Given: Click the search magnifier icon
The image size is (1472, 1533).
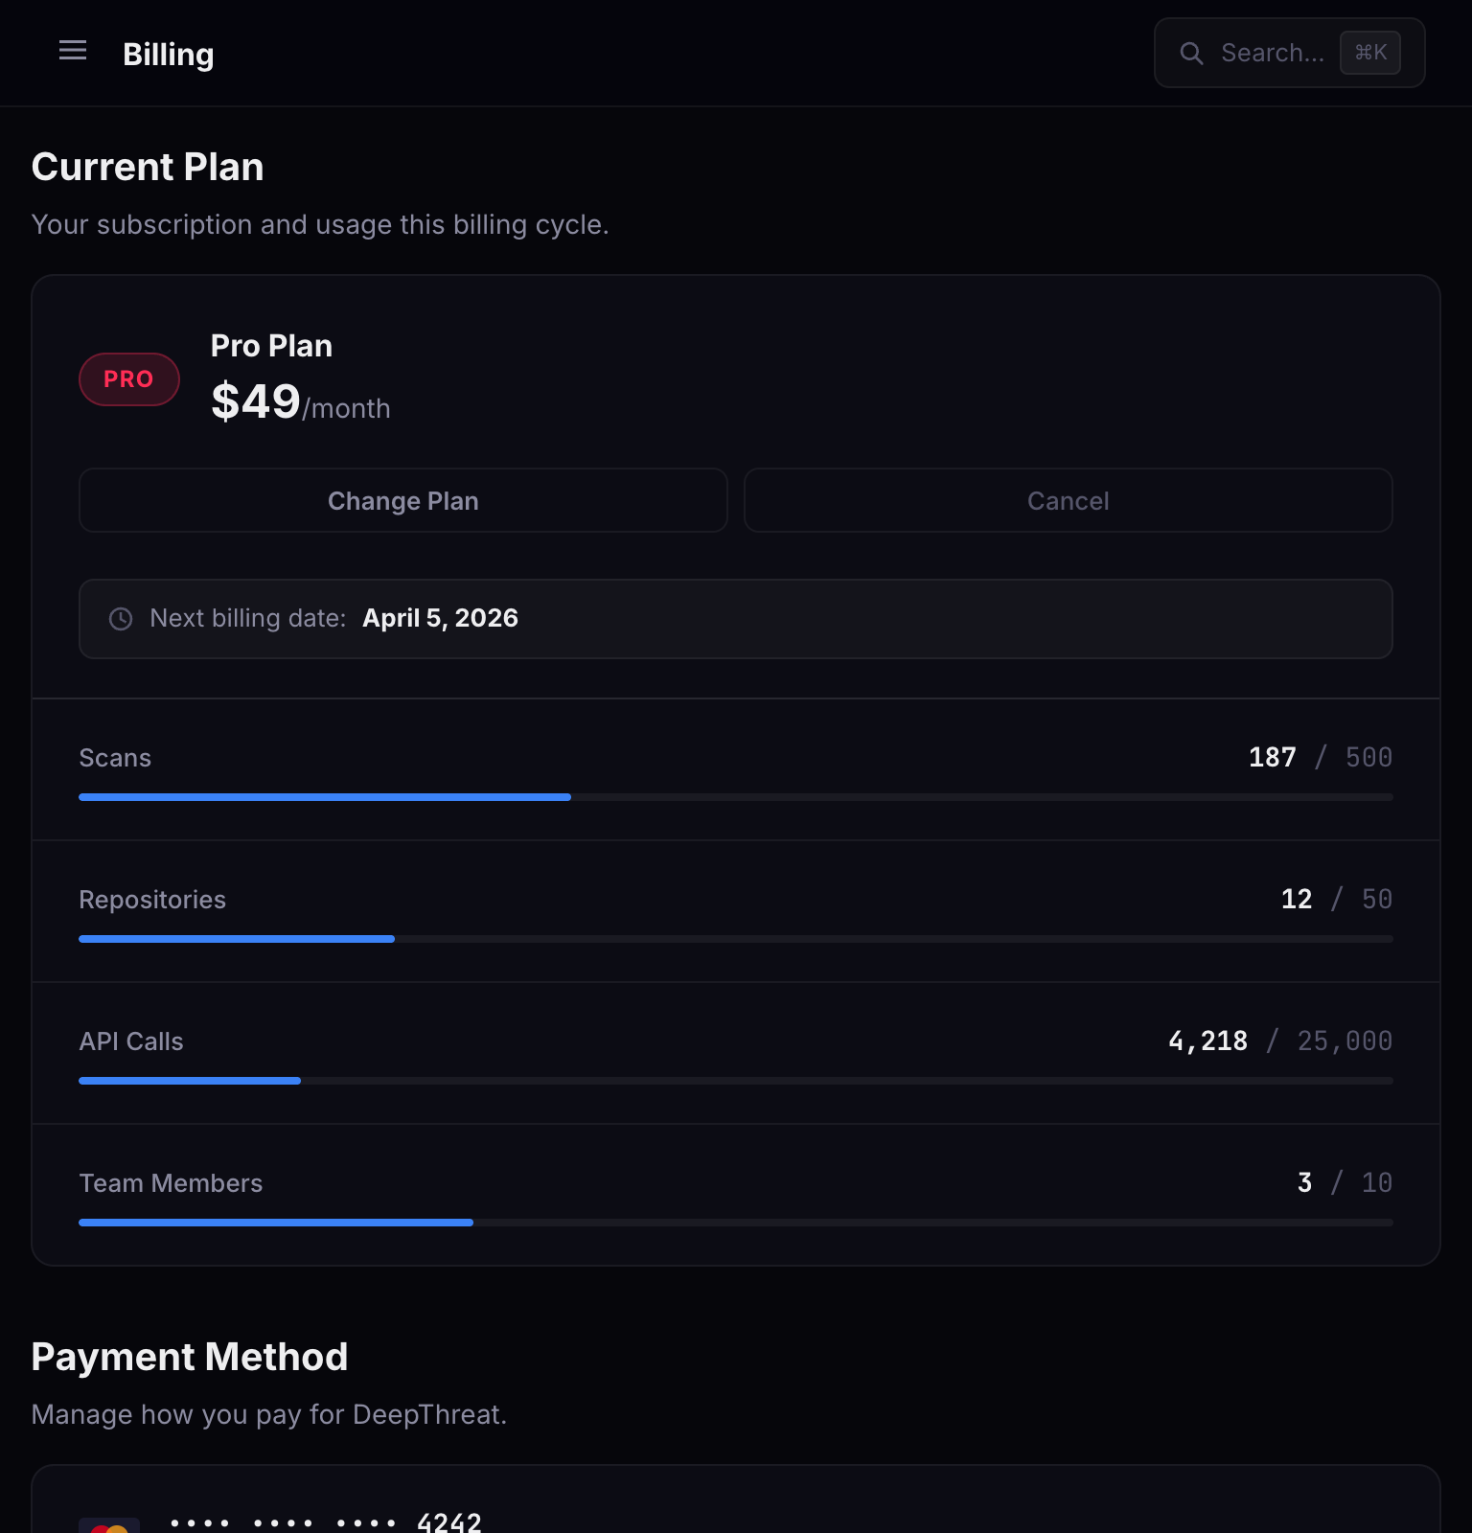Looking at the screenshot, I should click(x=1191, y=54).
